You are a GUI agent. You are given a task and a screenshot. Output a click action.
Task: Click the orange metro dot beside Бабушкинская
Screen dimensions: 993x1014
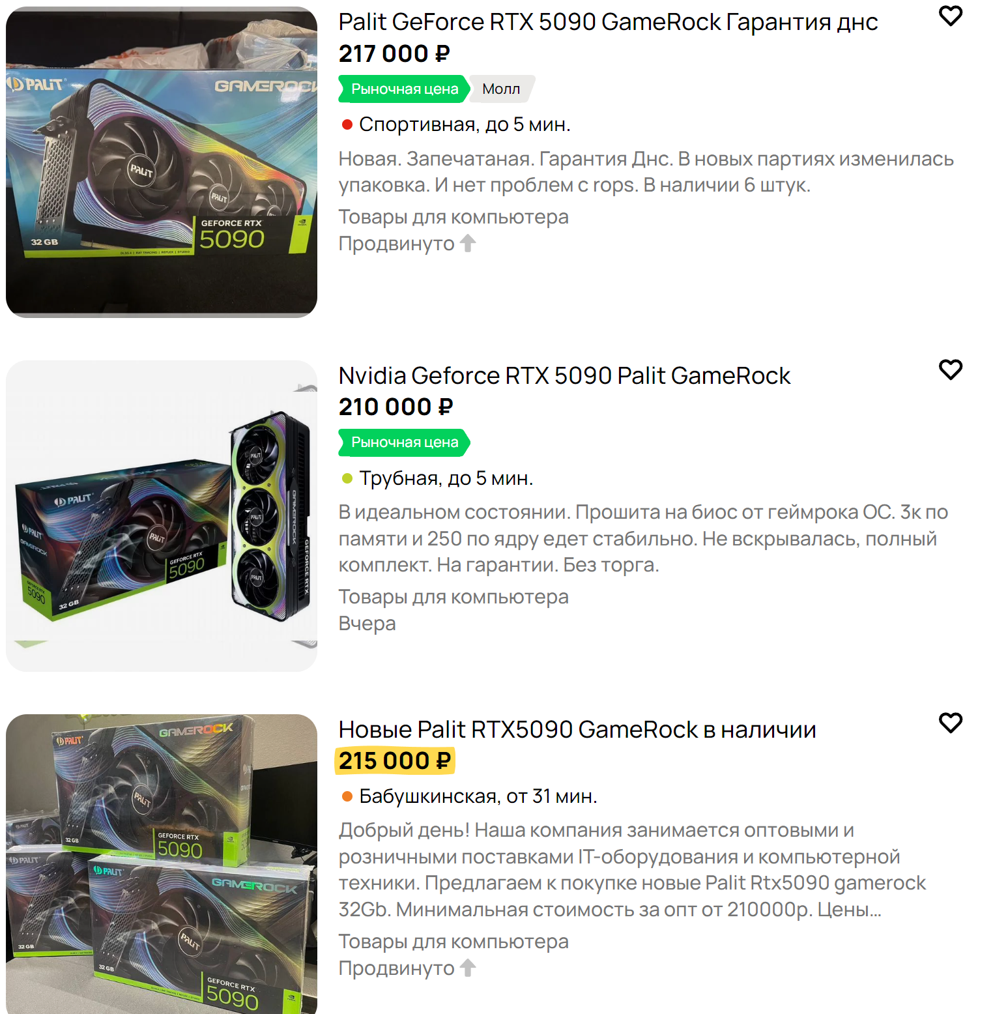point(347,796)
